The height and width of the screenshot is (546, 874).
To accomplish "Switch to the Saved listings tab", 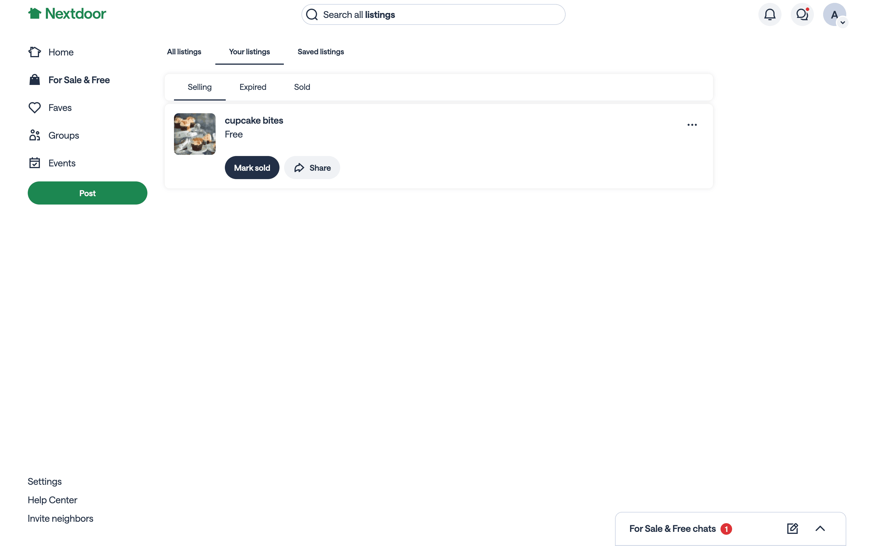I will point(321,52).
